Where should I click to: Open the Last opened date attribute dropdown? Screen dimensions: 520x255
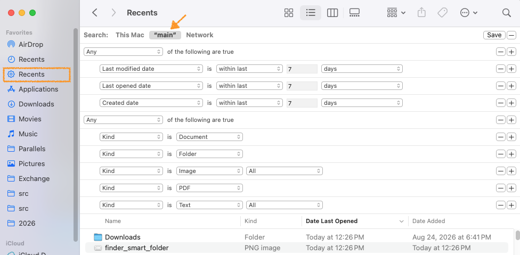(x=151, y=86)
